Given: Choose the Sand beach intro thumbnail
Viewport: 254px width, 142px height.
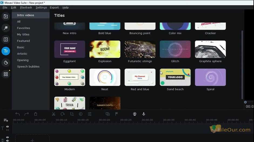Looking at the screenshot, I should [x=175, y=77].
